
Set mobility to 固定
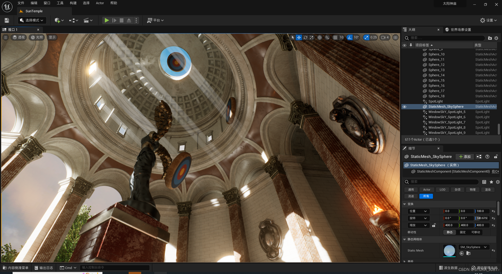[x=463, y=232]
